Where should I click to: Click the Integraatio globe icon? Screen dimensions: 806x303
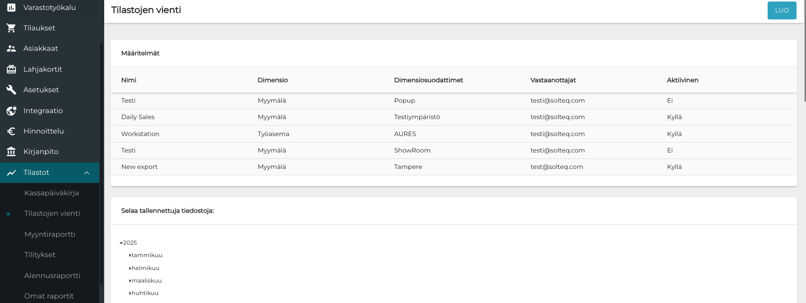[x=11, y=111]
